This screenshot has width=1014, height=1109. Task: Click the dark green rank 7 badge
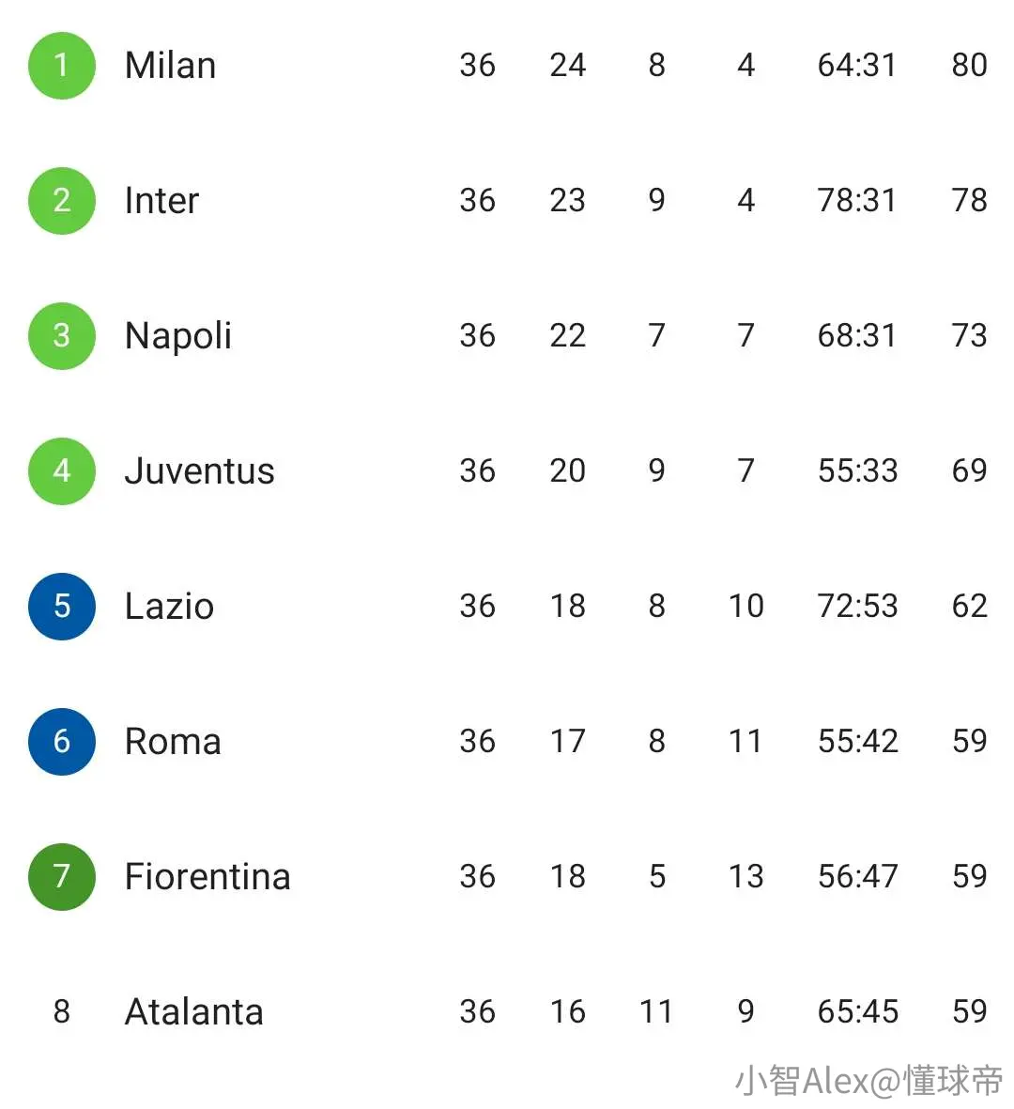click(x=62, y=876)
